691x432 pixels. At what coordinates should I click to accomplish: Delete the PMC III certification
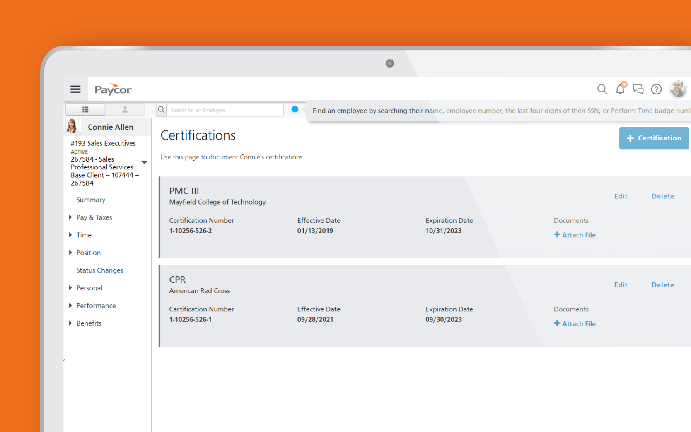[x=663, y=196]
